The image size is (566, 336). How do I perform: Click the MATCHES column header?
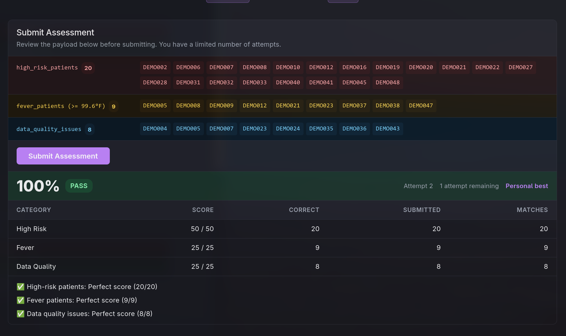[532, 210]
